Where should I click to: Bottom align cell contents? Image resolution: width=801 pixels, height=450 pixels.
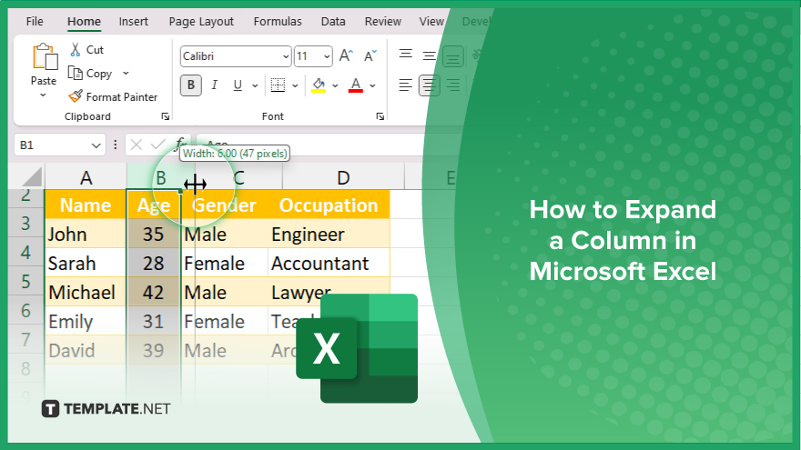[452, 56]
